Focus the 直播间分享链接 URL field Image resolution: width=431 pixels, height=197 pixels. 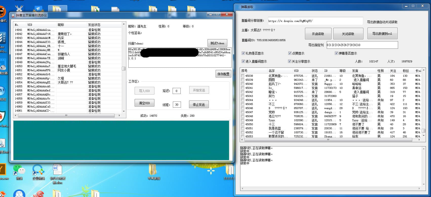(x=315, y=21)
